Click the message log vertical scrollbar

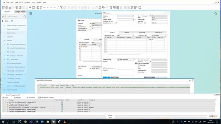pos(215,104)
